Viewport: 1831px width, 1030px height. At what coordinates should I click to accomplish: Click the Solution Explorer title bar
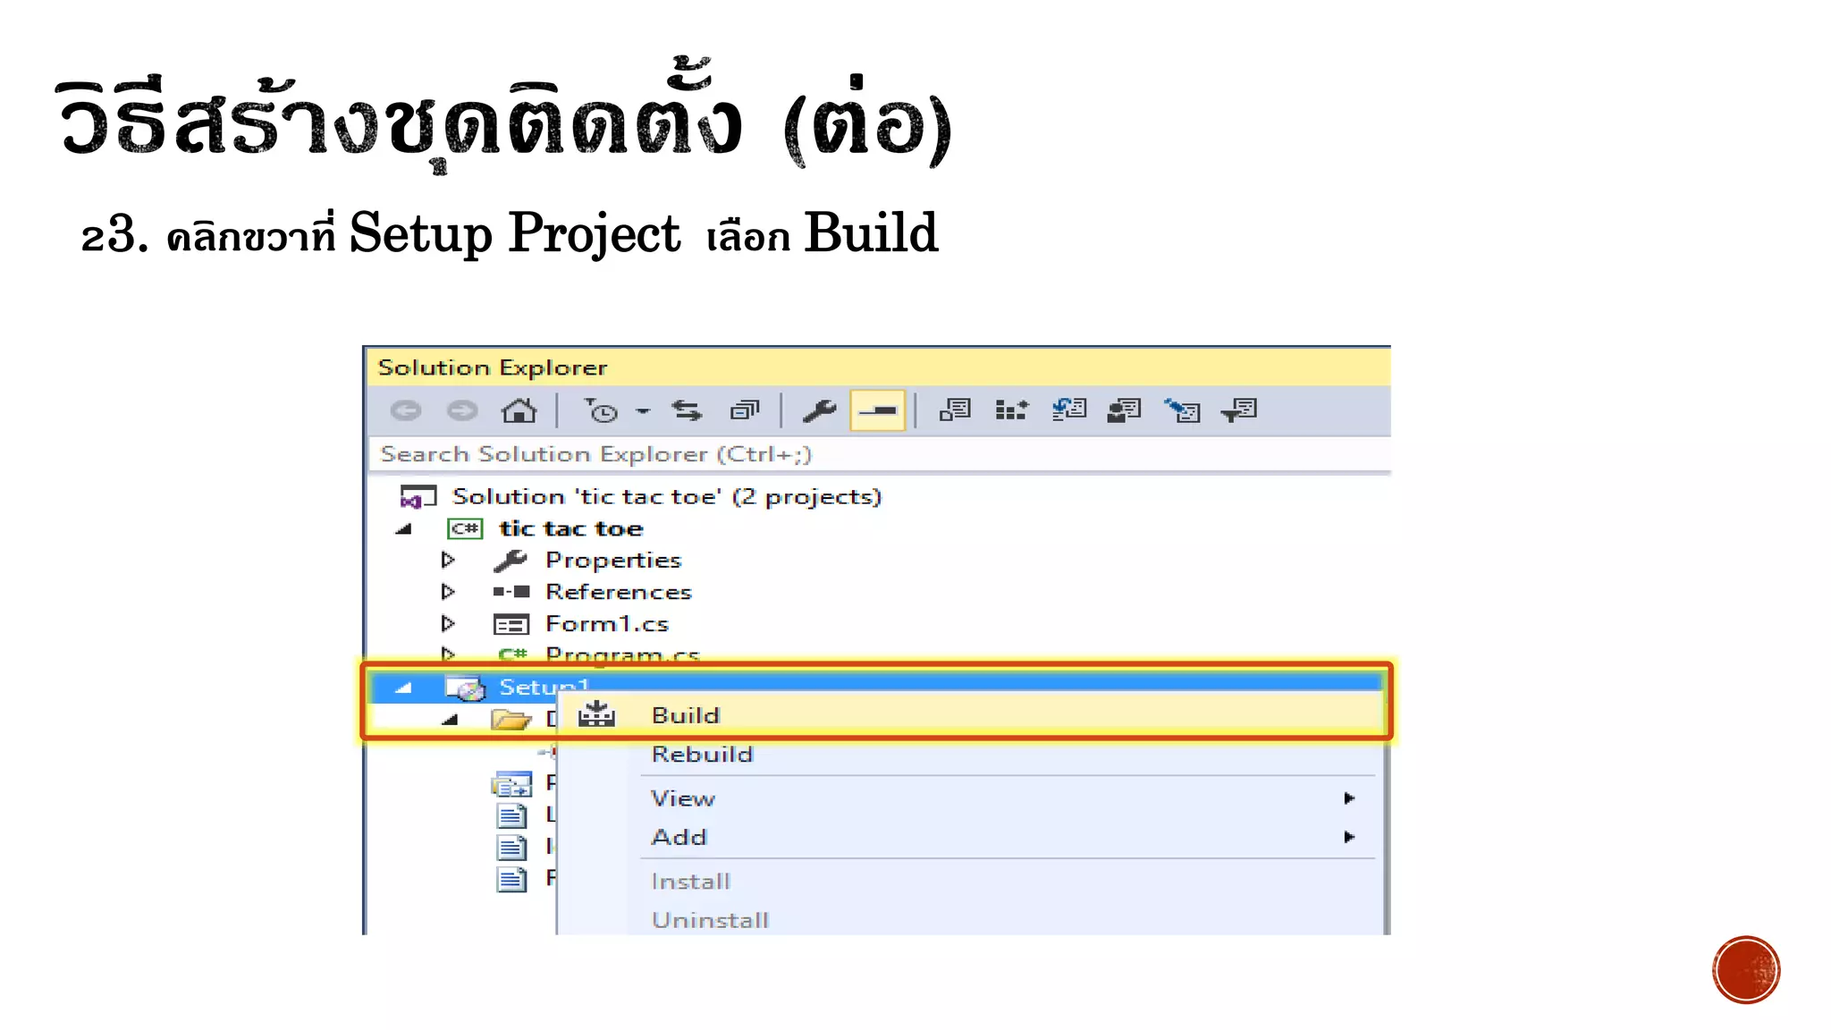point(878,367)
